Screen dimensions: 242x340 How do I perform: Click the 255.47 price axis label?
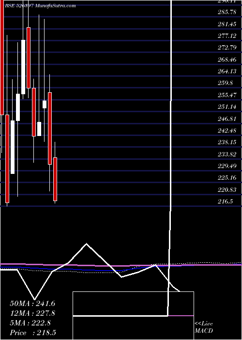227,95
